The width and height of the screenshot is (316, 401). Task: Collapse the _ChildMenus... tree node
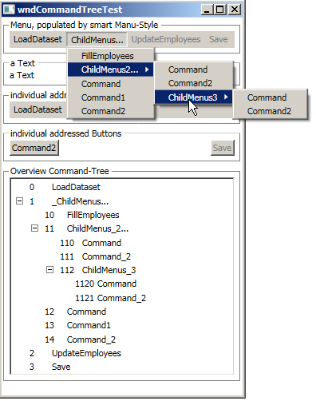pos(19,200)
